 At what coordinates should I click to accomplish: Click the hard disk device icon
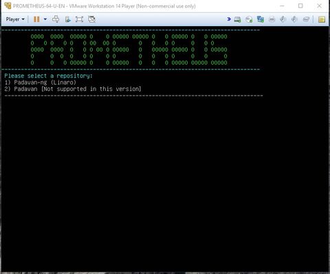(x=237, y=19)
